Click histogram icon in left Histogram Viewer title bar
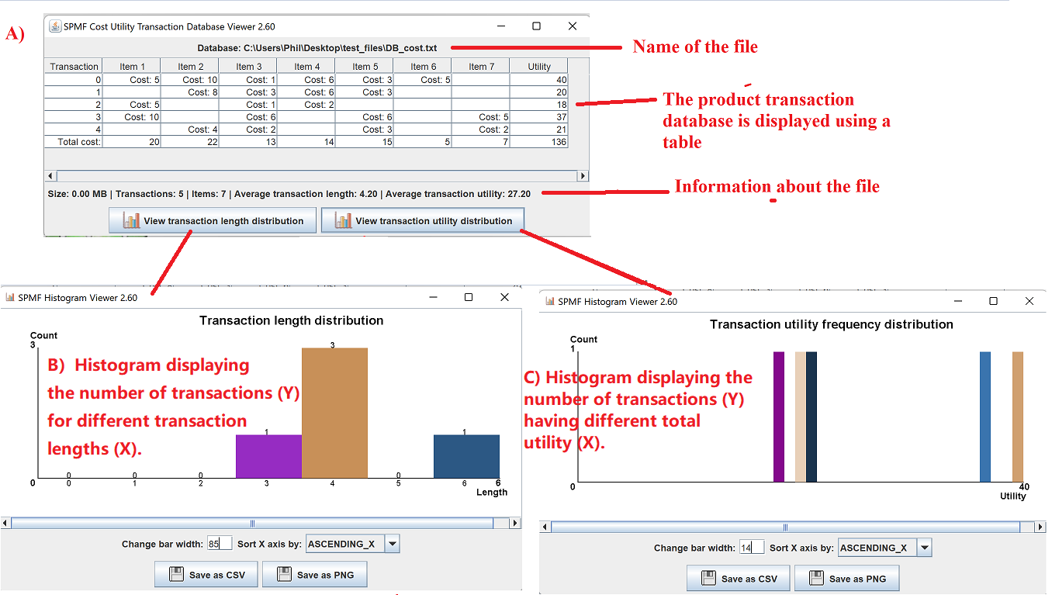 [x=10, y=297]
